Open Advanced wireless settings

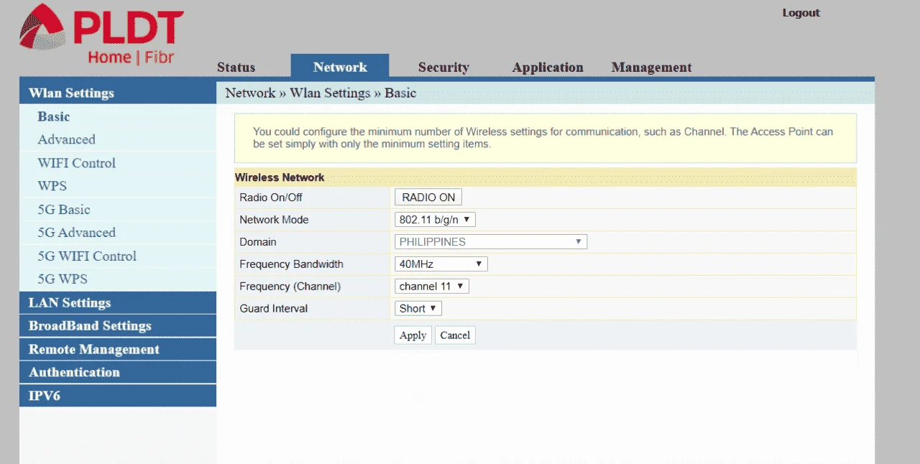coord(66,139)
